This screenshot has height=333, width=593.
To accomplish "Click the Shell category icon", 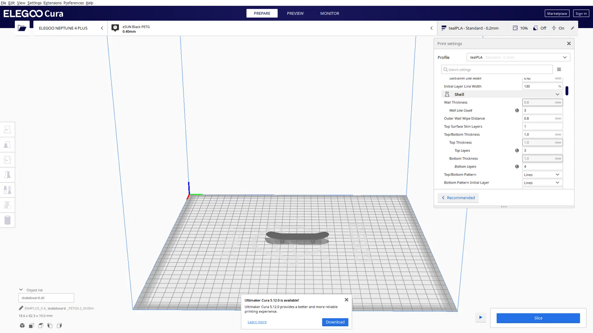I will pos(447,94).
